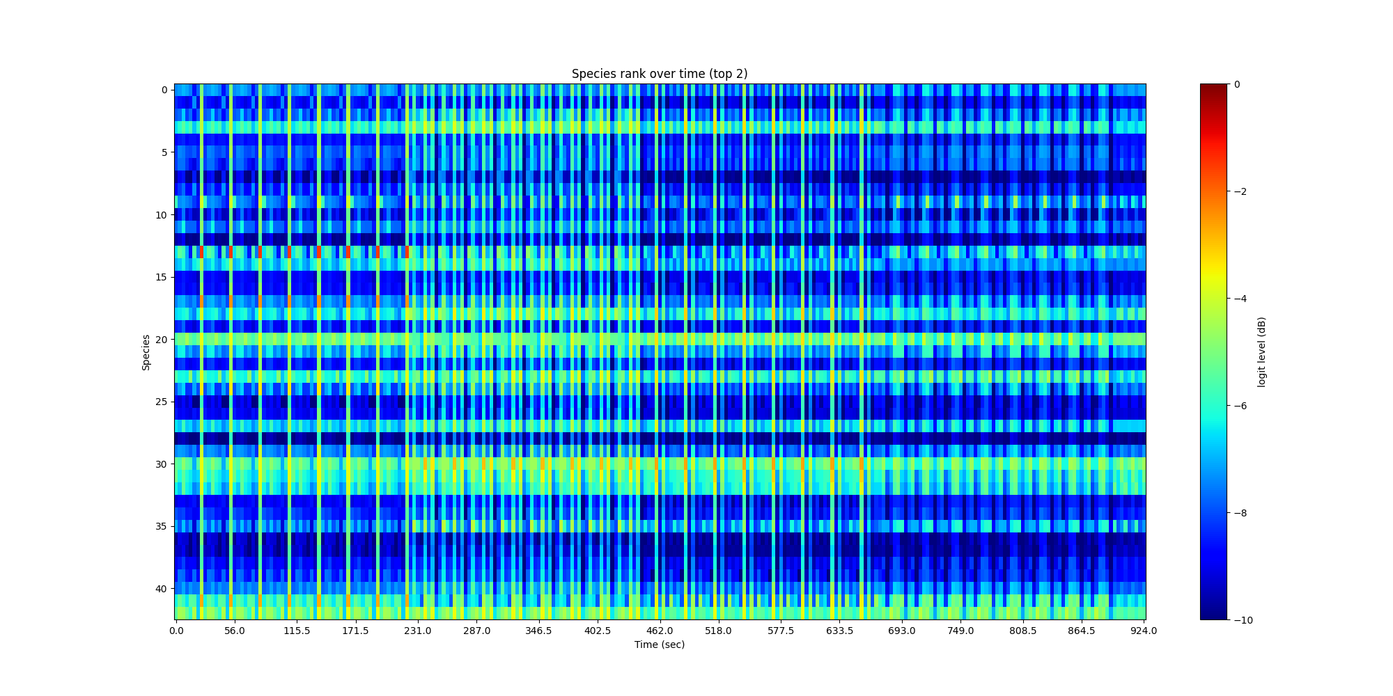Select the 462.0 tick on the time axis

660,631
